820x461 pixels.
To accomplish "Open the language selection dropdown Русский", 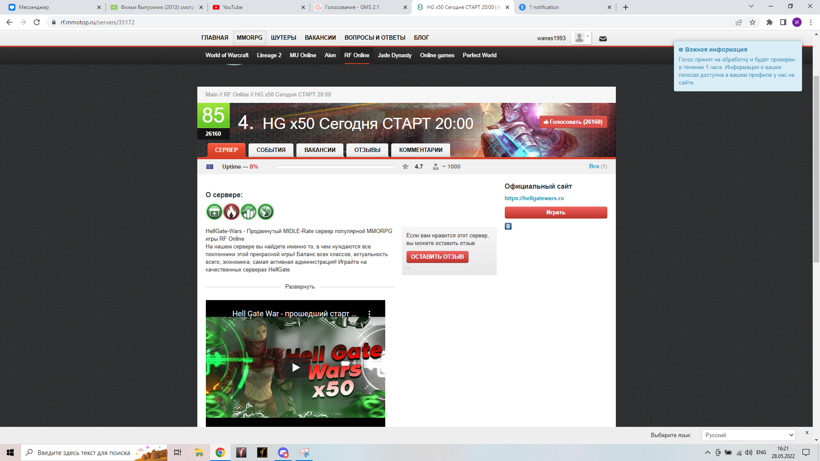I will tap(748, 435).
